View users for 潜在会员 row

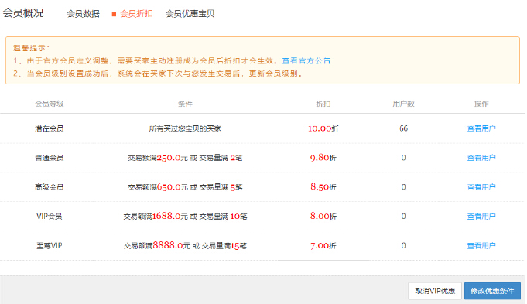click(x=481, y=128)
